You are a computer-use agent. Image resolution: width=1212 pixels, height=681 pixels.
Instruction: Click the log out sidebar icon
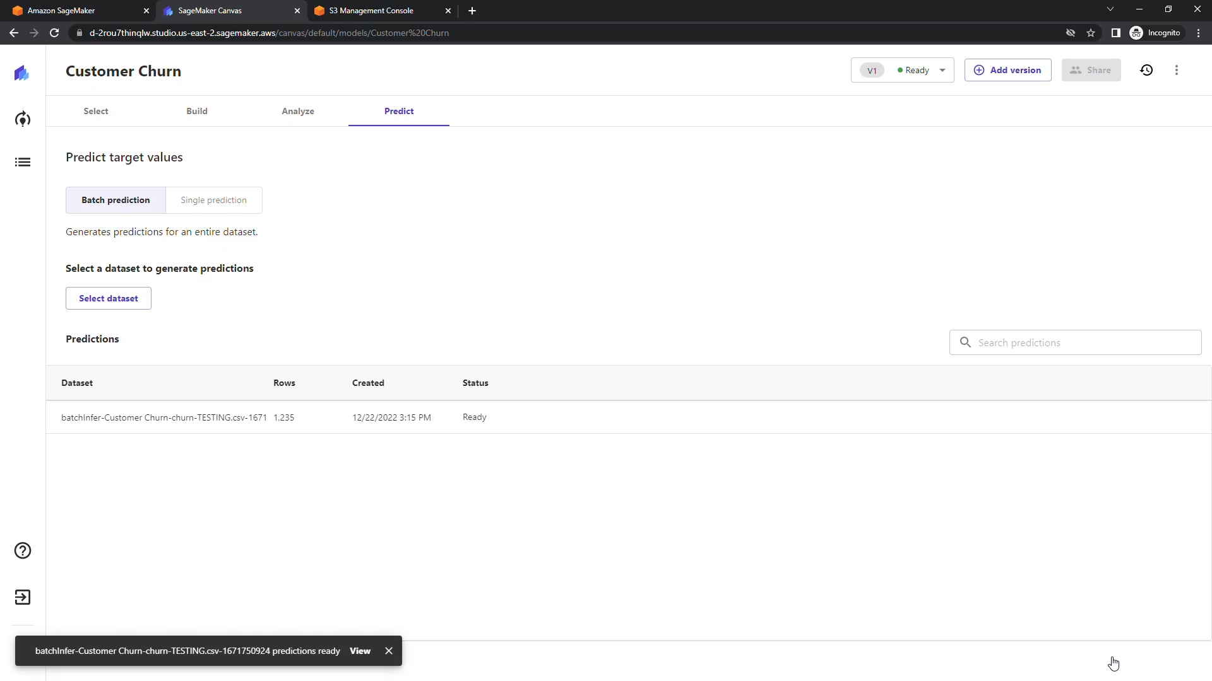click(23, 597)
